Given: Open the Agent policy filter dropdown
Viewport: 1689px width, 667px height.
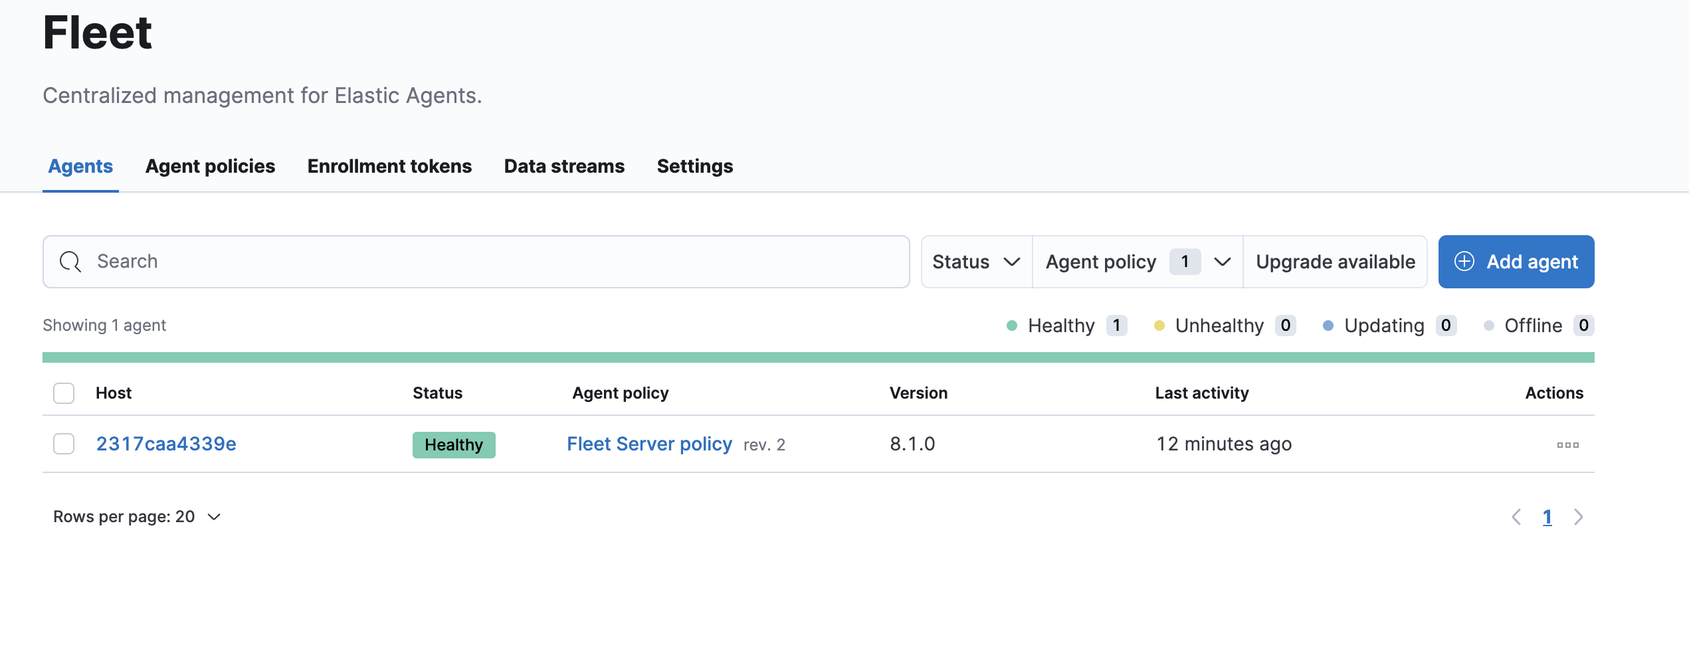Looking at the screenshot, I should pyautogui.click(x=1137, y=262).
